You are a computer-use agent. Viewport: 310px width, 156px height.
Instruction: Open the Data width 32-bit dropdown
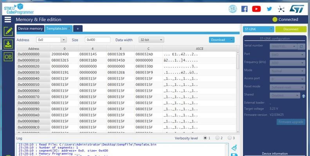(151, 40)
